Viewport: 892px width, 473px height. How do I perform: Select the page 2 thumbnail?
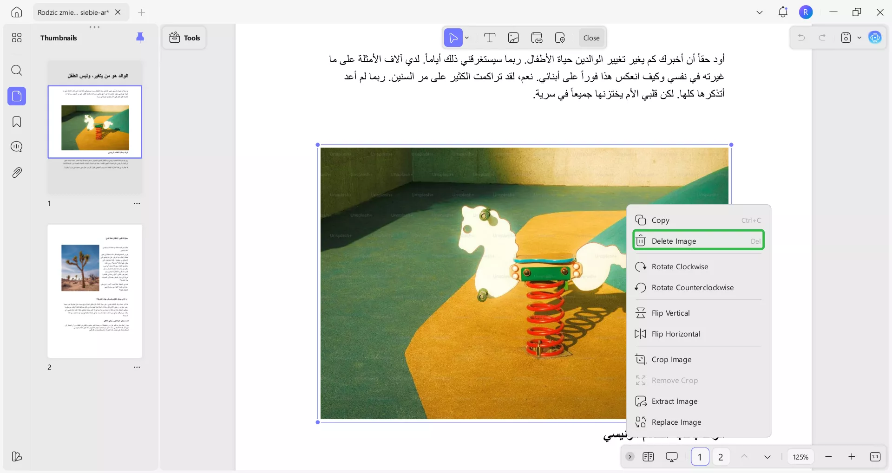(95, 291)
